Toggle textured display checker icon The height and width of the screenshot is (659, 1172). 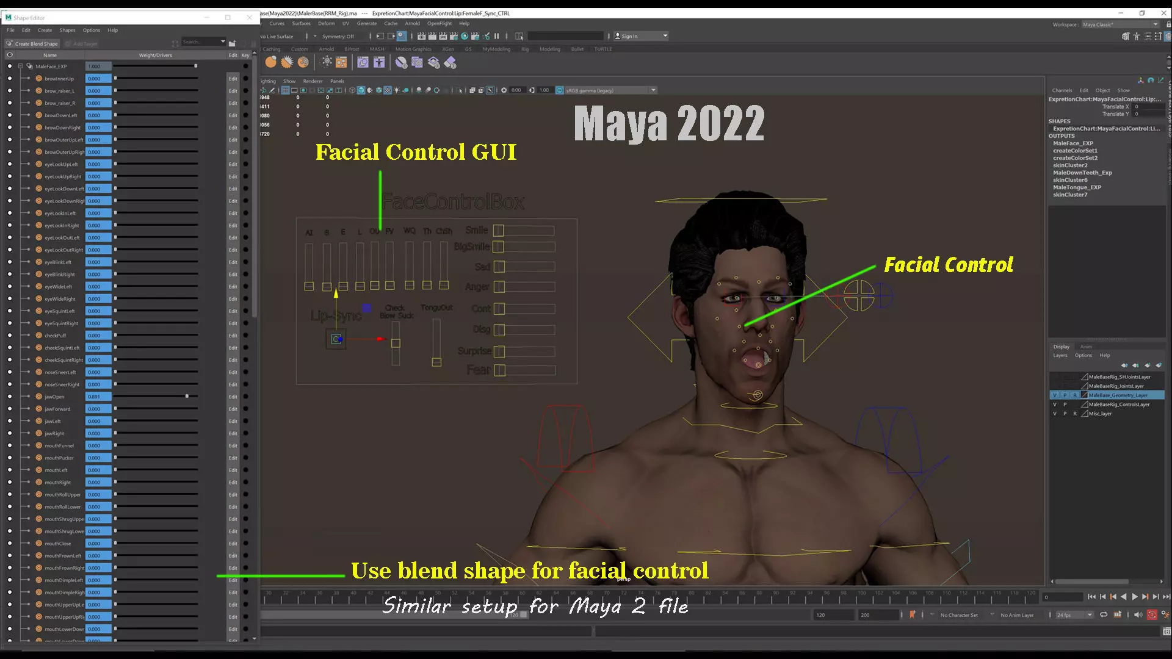click(388, 90)
